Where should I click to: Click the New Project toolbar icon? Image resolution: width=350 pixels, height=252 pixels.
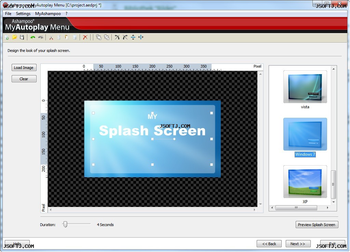[x=7, y=37]
